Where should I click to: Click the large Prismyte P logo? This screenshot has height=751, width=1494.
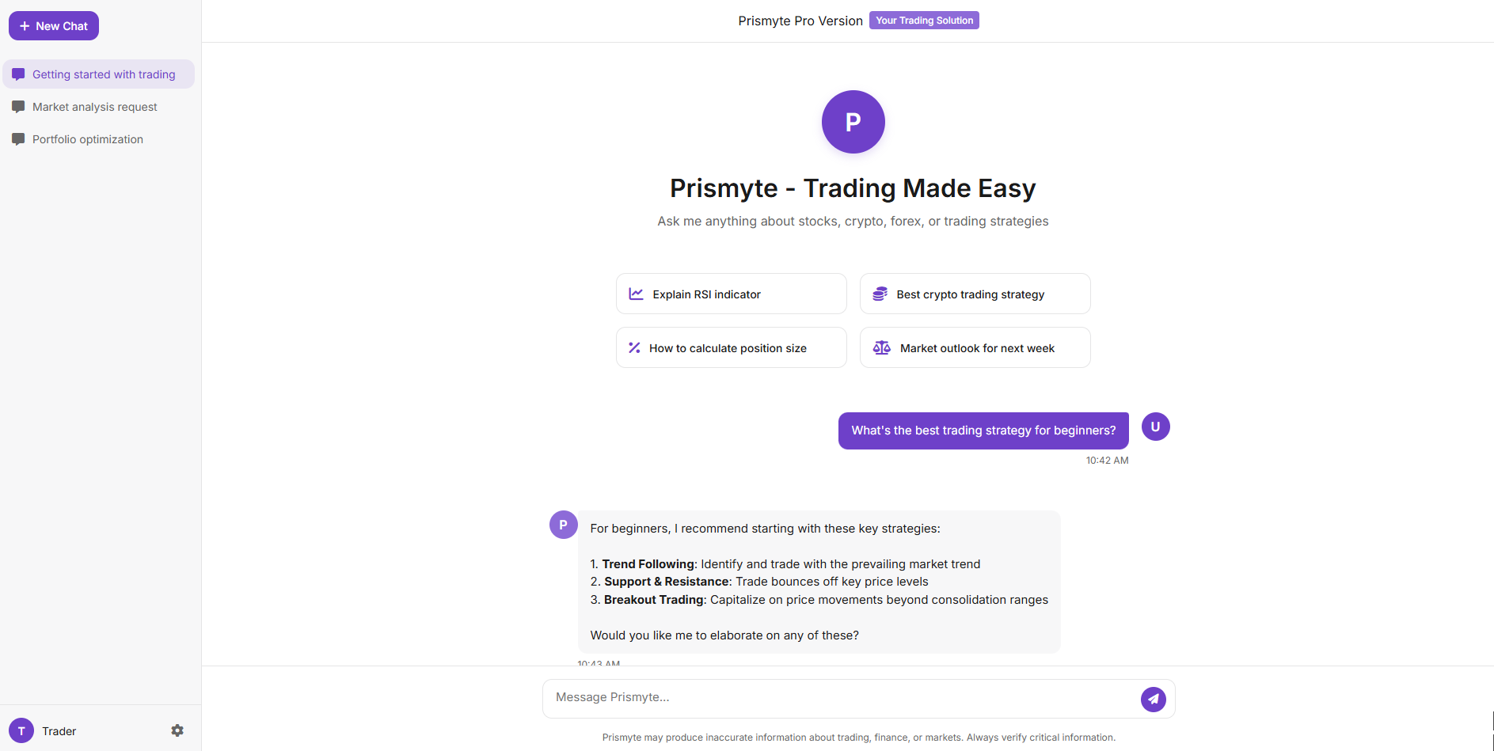tap(853, 122)
